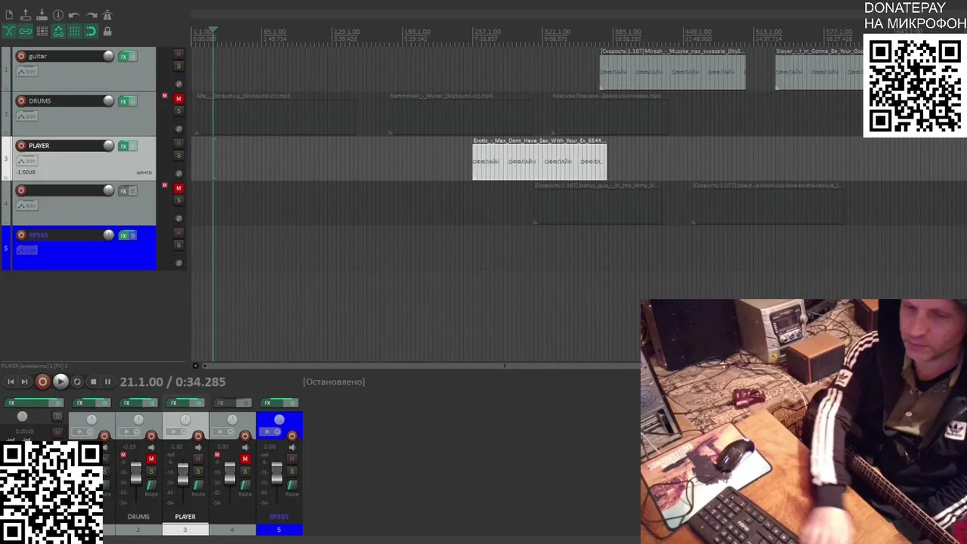
Task: Toggle grid lines icon
Action: click(75, 31)
